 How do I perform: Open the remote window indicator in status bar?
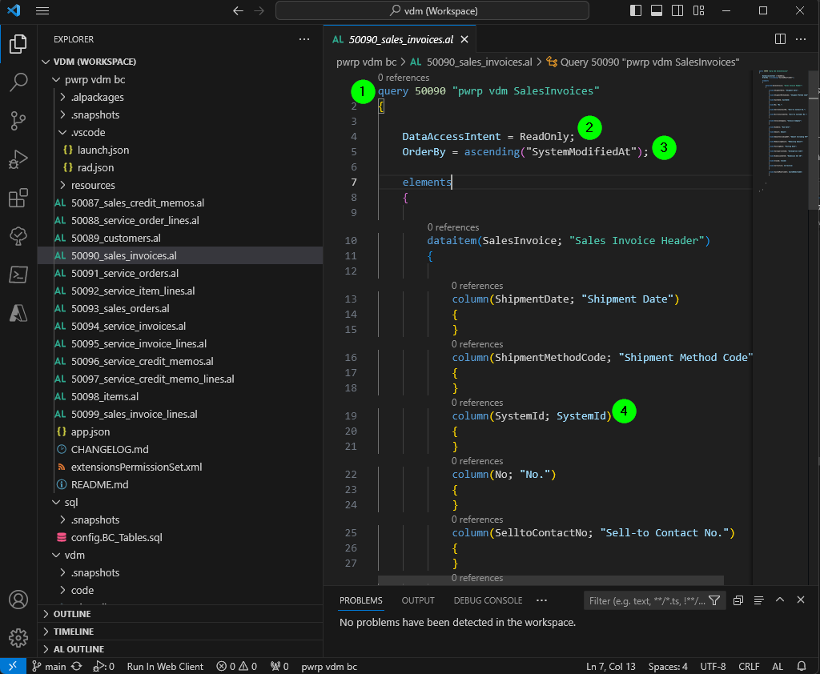click(13, 666)
